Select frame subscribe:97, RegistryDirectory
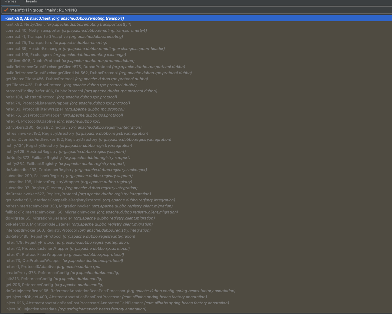 coord(196,188)
